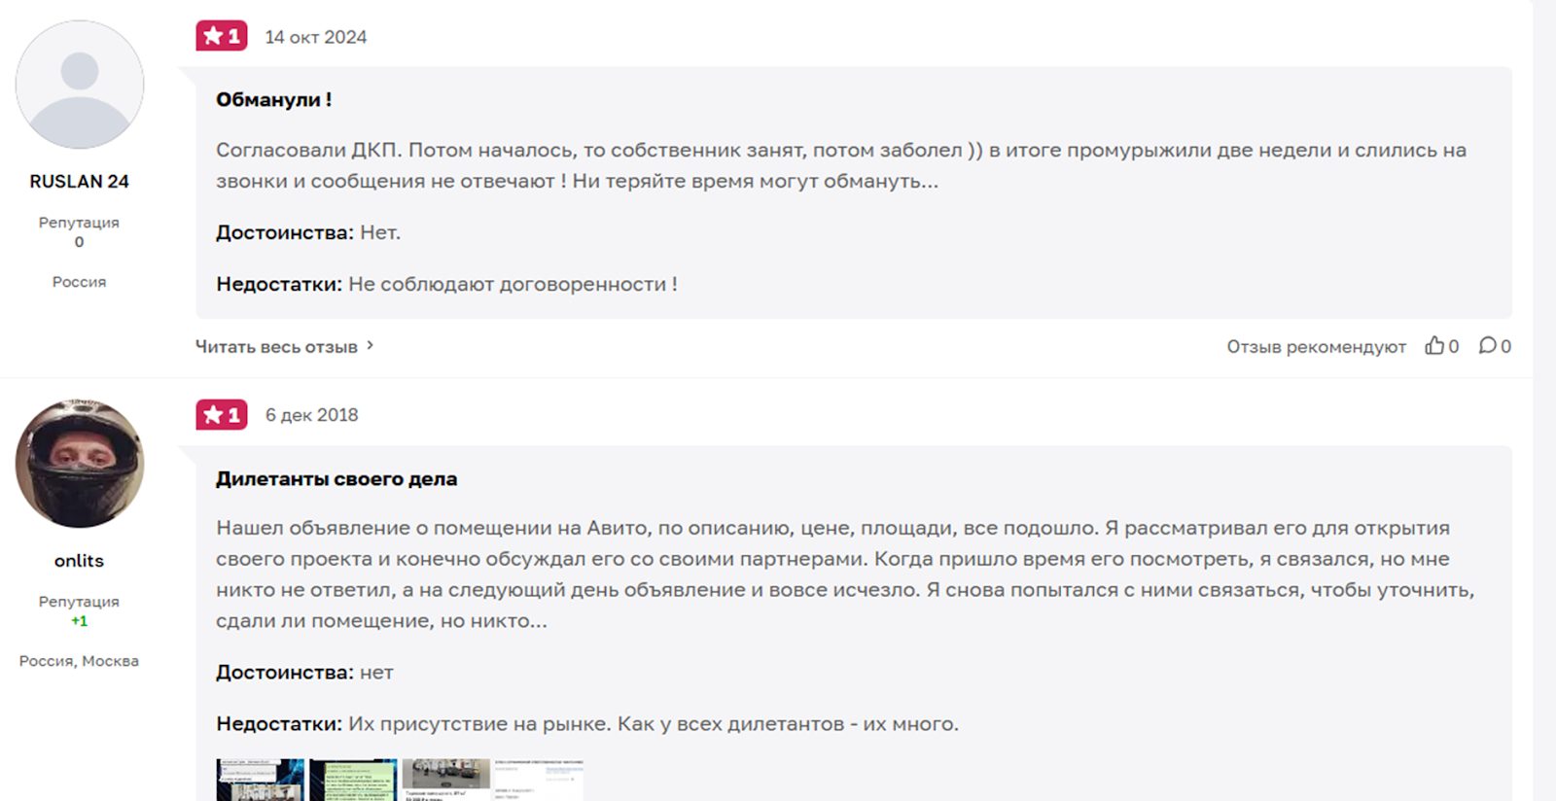This screenshot has height=801, width=1556.
Task: Click the reputation value "0" under RUSLAN 24
Action: pyautogui.click(x=80, y=242)
